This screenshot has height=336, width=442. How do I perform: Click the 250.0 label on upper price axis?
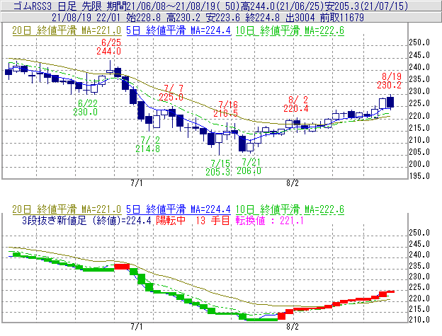419,42
